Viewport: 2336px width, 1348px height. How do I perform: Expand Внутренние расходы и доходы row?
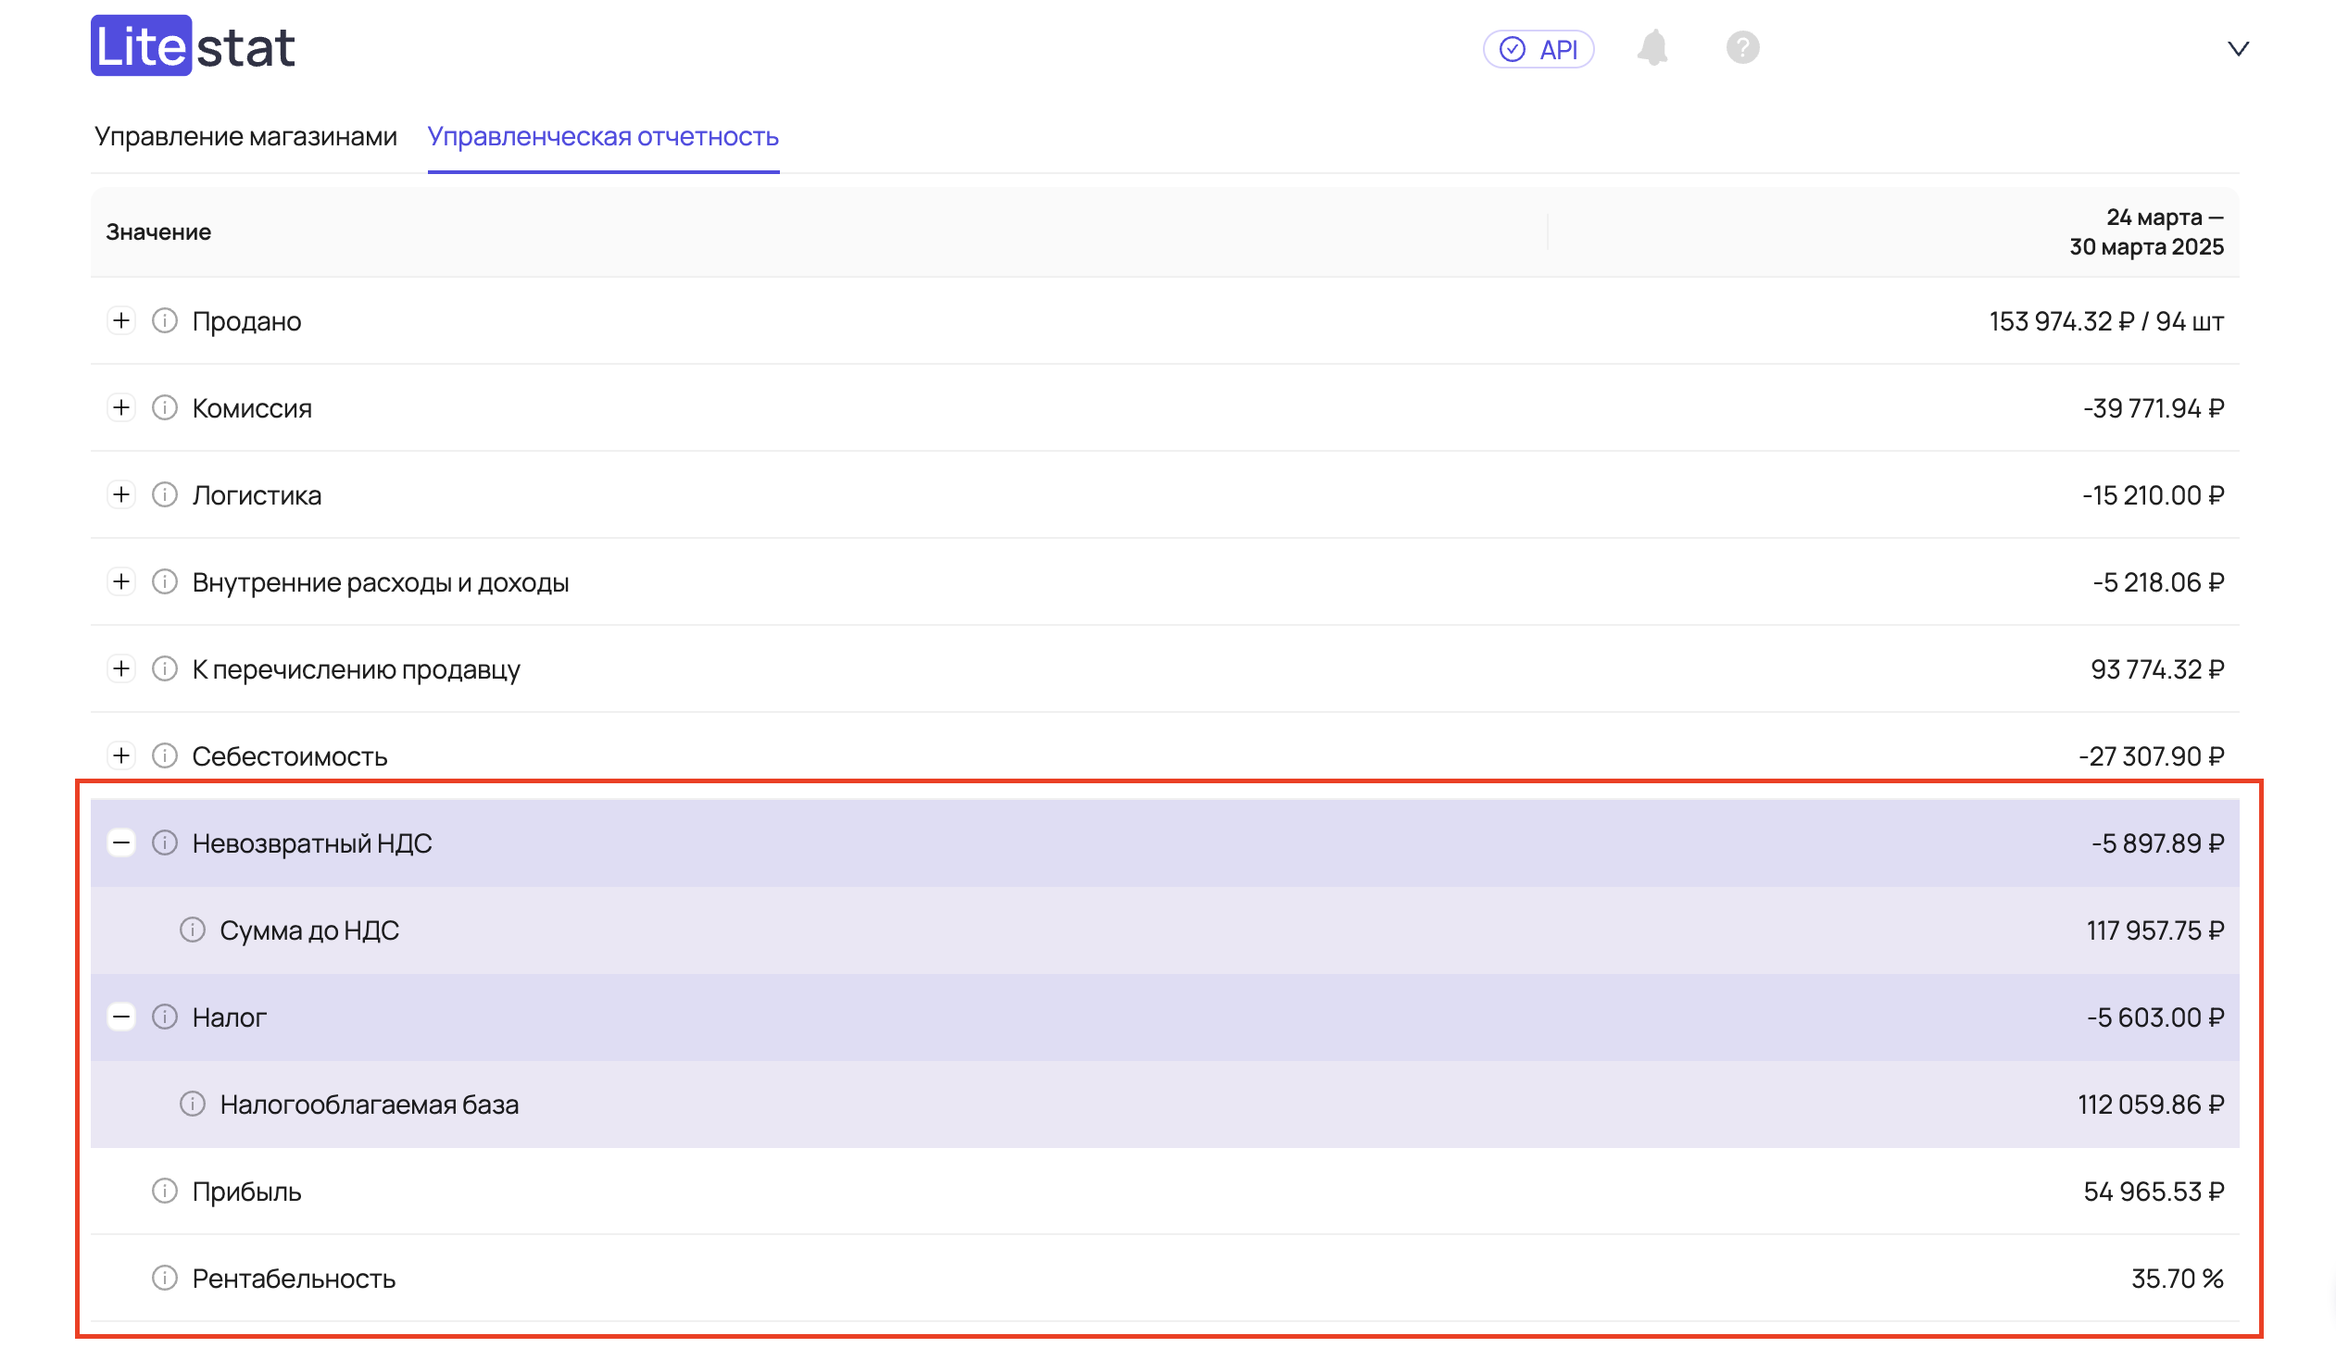click(121, 582)
